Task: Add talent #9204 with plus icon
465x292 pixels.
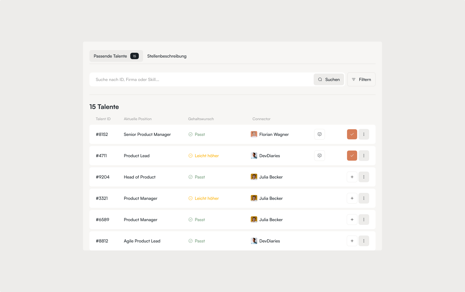Action: [352, 177]
